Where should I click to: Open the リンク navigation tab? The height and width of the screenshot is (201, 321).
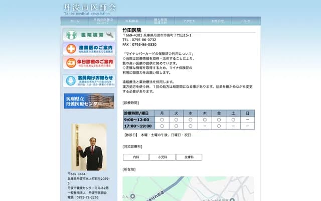[246, 21]
